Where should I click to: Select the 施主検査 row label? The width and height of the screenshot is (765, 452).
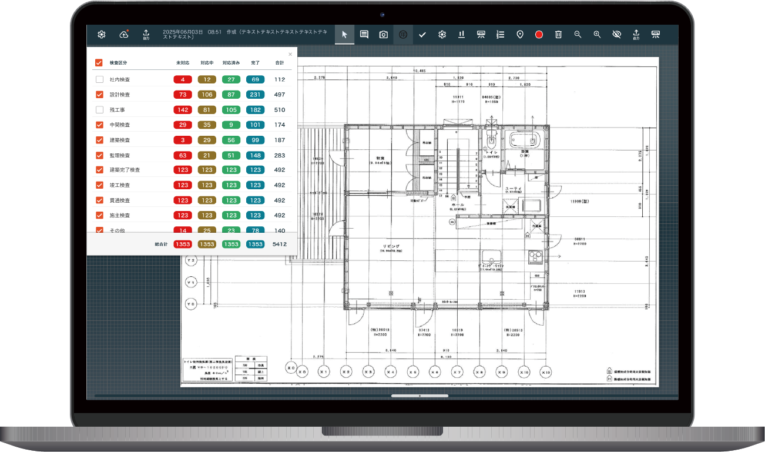point(120,216)
